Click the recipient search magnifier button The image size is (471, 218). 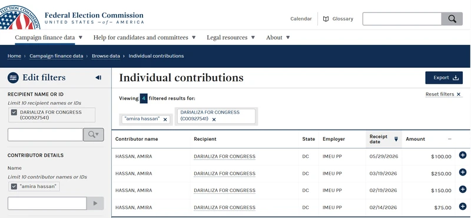[x=94, y=135]
